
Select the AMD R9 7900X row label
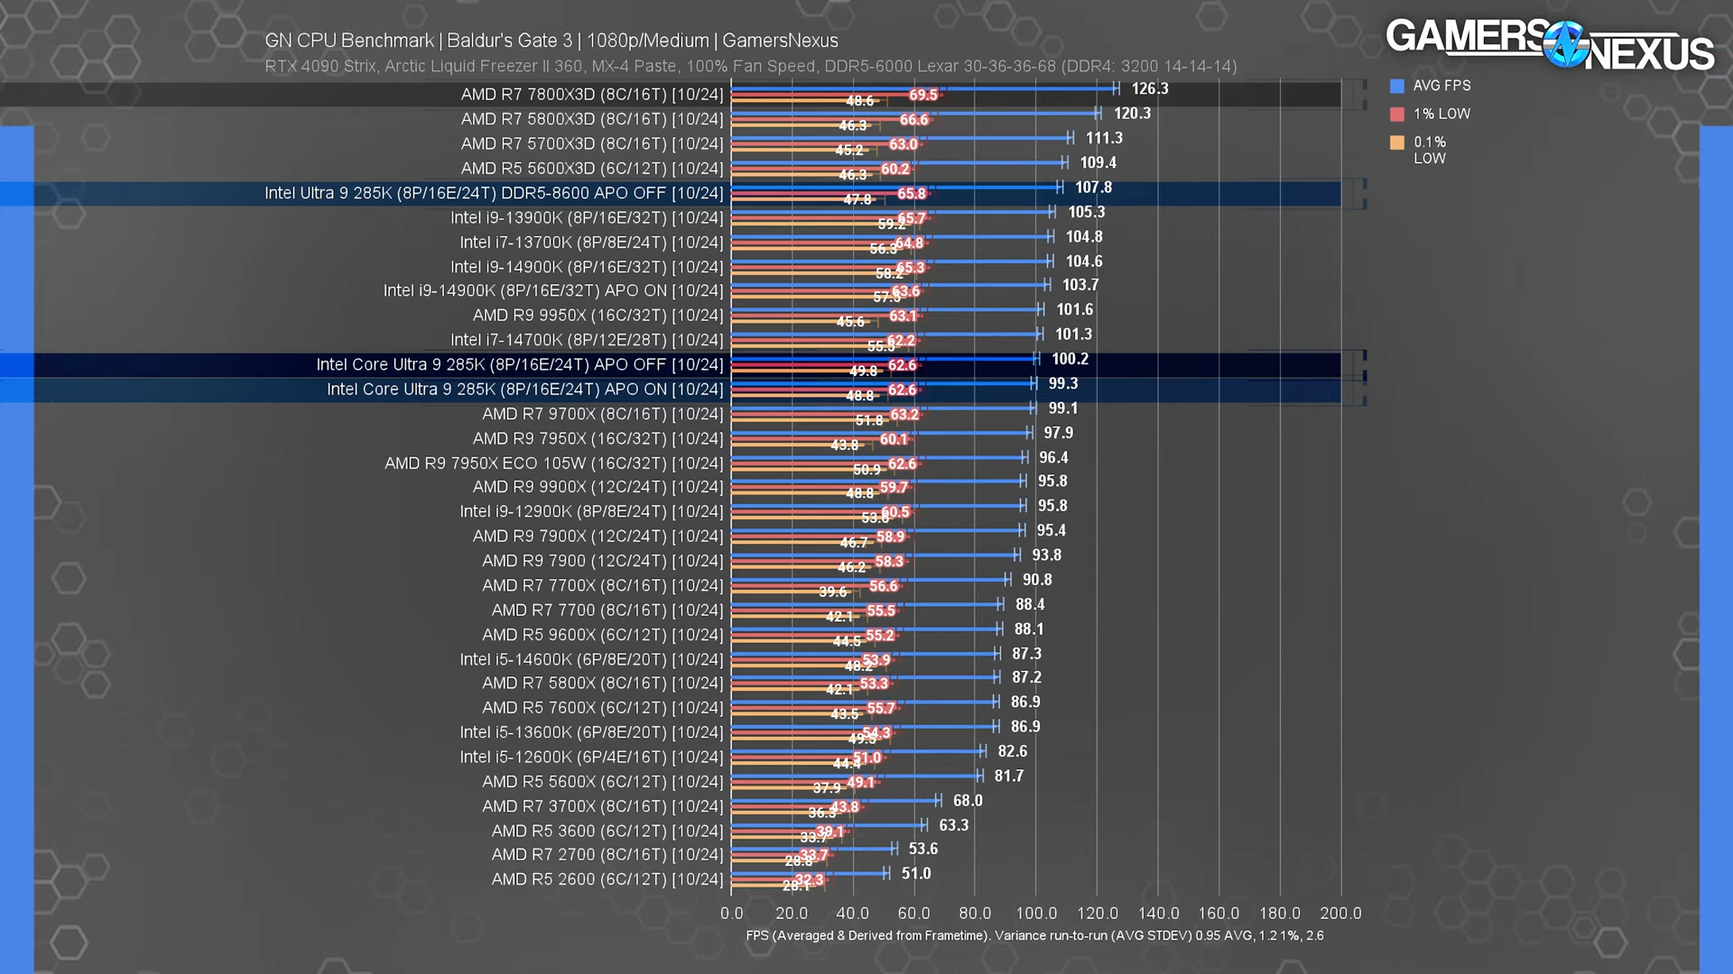[x=598, y=537]
